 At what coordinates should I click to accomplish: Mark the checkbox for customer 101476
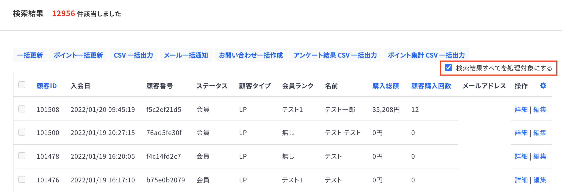tap(22, 179)
